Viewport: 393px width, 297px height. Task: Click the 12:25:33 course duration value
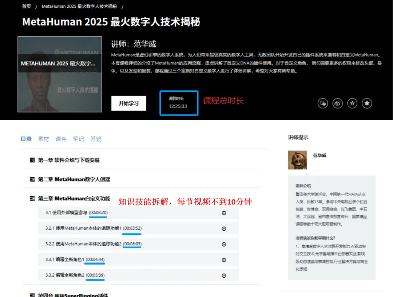click(178, 106)
